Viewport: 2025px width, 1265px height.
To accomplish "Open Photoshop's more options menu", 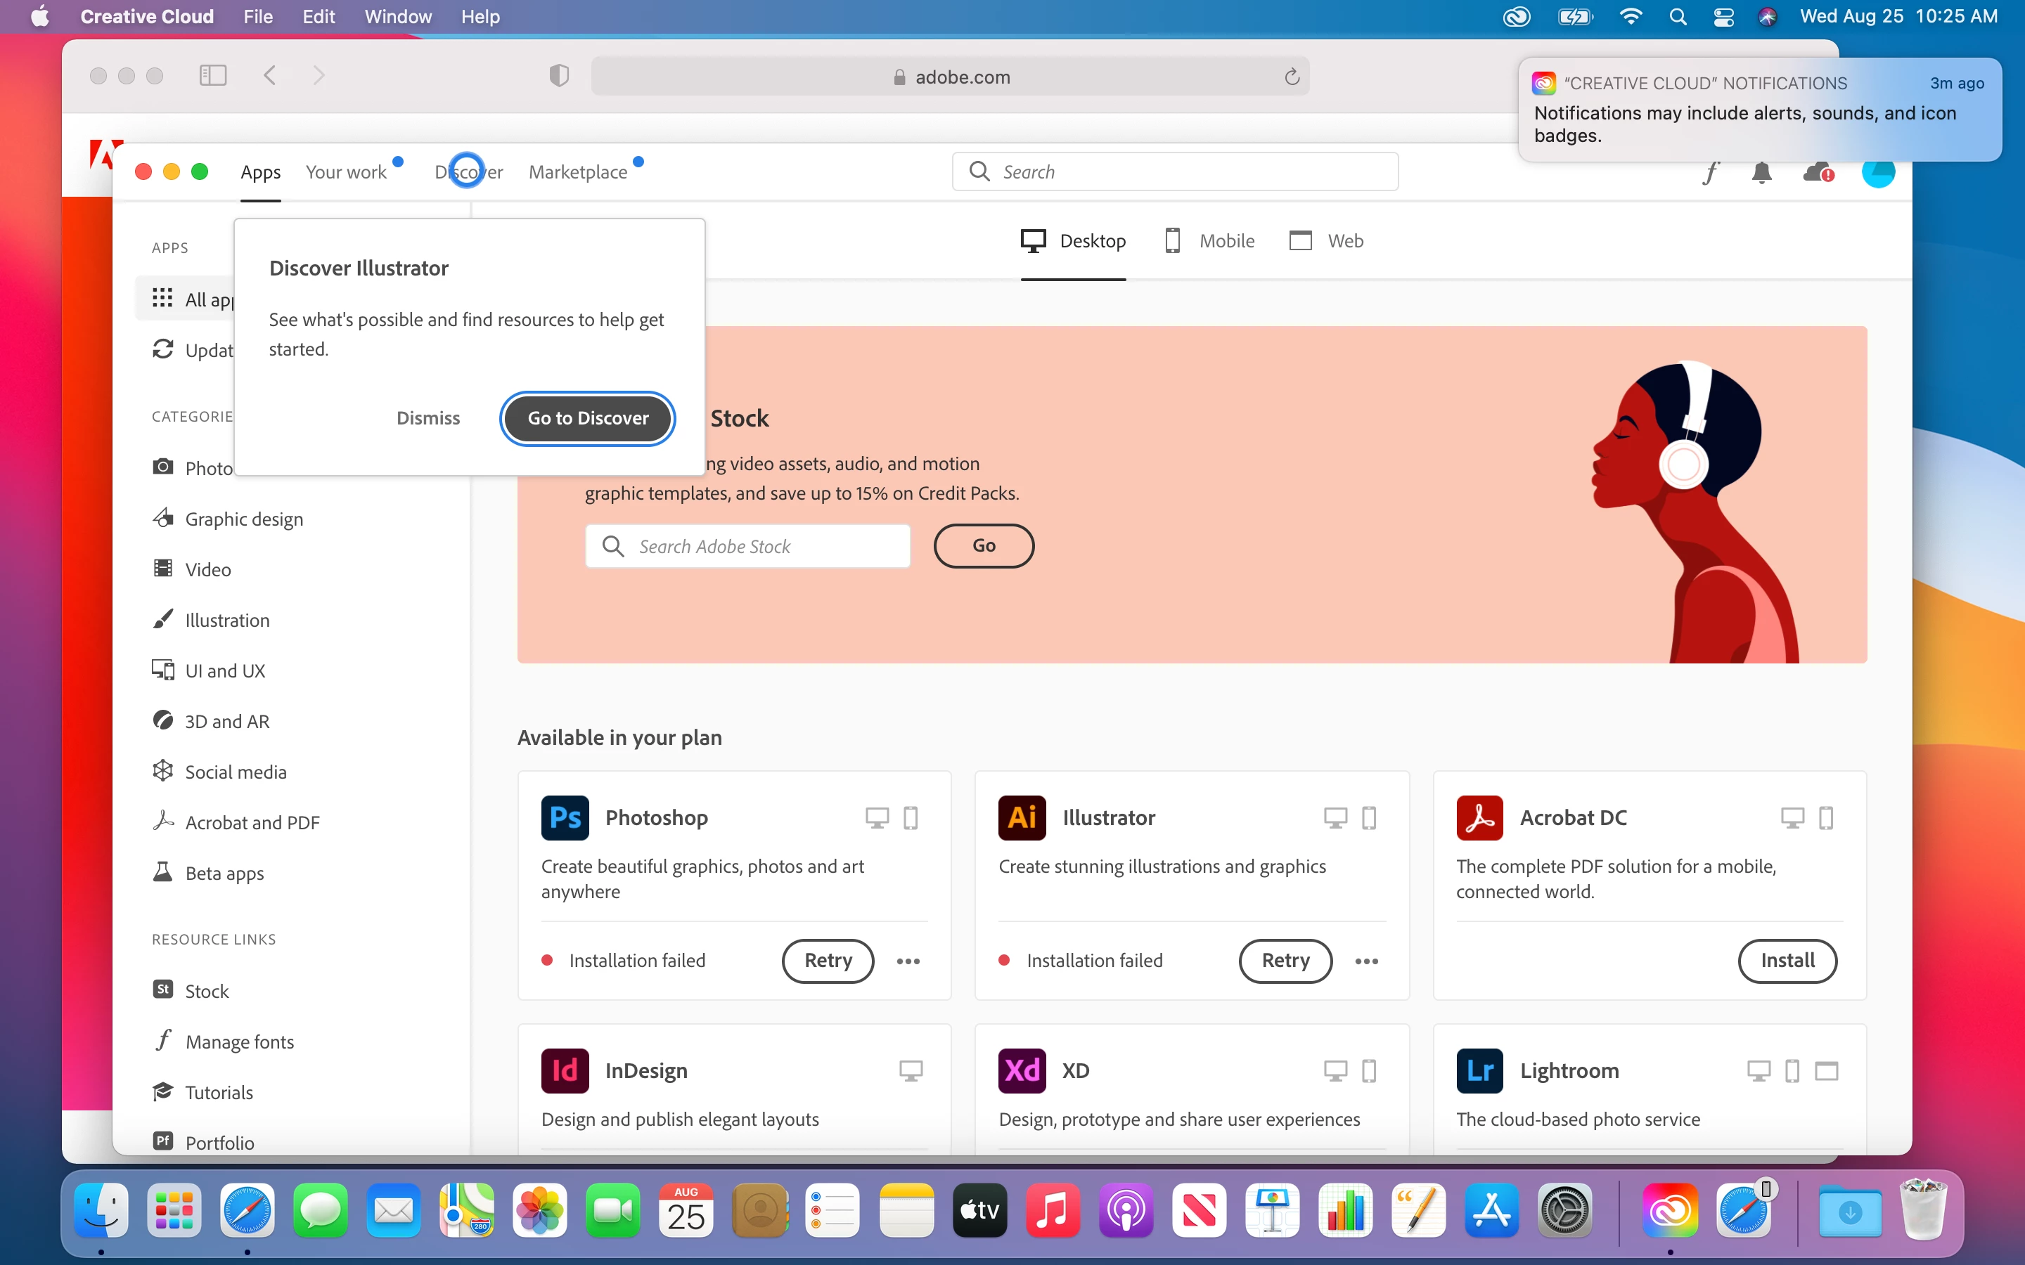I will point(908,961).
